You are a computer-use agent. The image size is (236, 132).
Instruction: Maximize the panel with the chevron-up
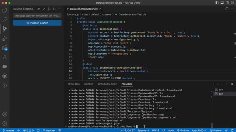227,84
